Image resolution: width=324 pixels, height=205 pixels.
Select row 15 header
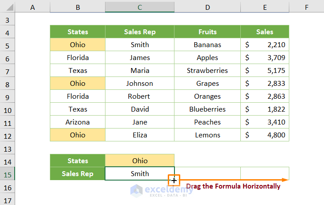click(x=7, y=174)
